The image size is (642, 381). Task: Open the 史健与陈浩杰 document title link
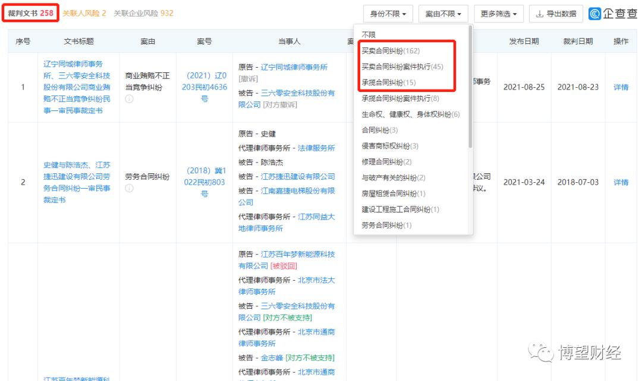(x=77, y=182)
